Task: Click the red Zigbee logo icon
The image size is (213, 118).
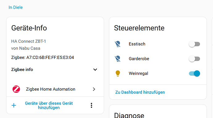Action: (x=16, y=89)
